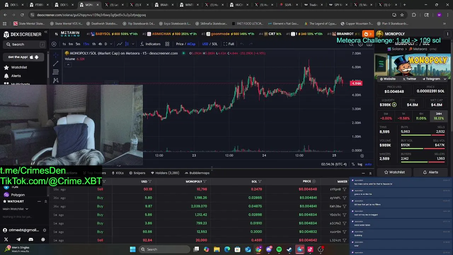The height and width of the screenshot is (255, 453).
Task: Open the MONOPOLY Twitter link
Action: 409,79
